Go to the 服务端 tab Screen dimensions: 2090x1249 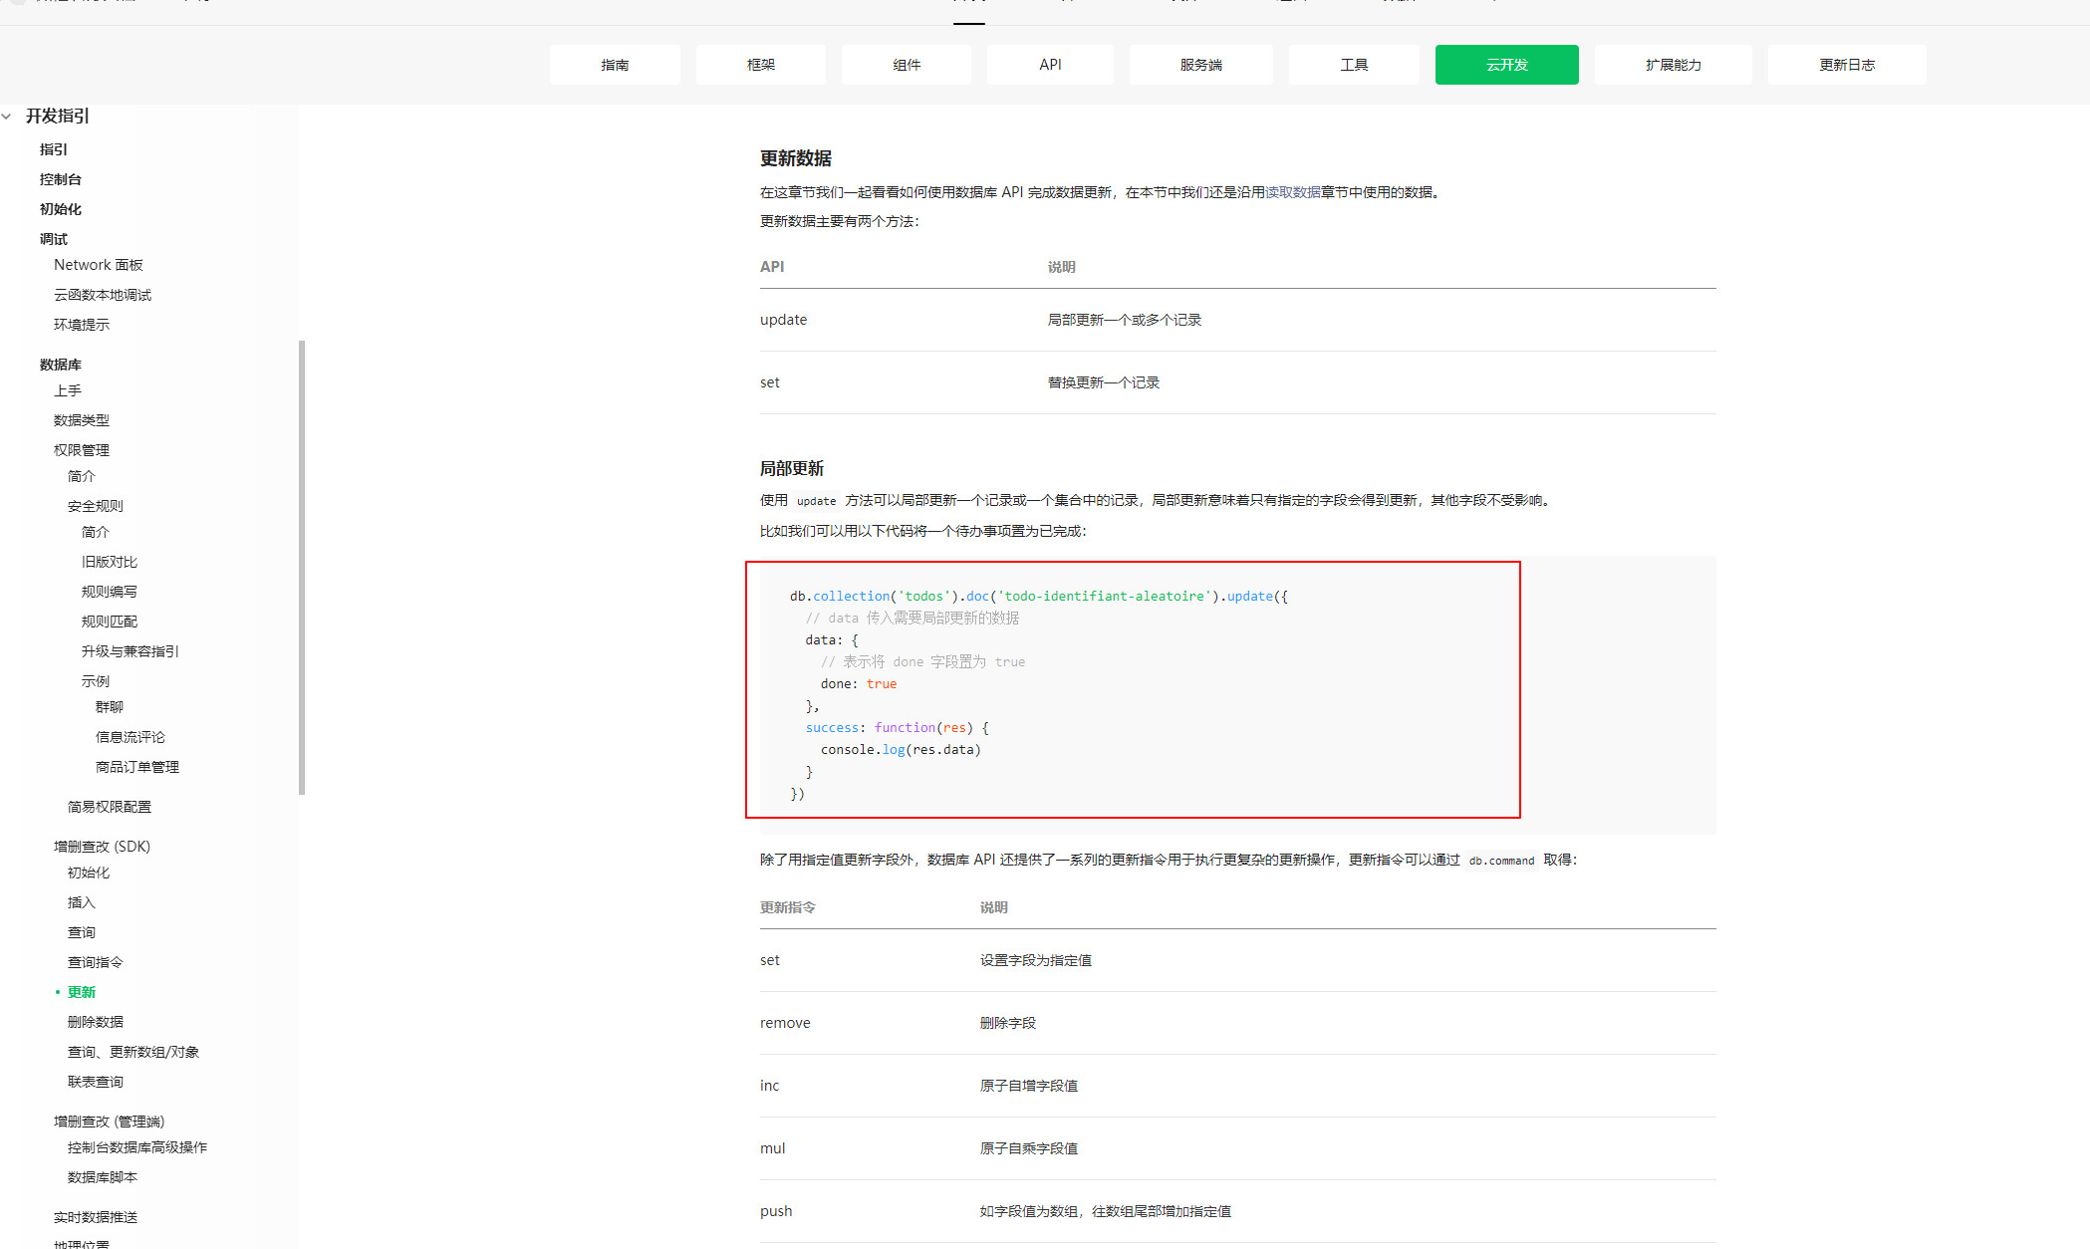tap(1200, 65)
